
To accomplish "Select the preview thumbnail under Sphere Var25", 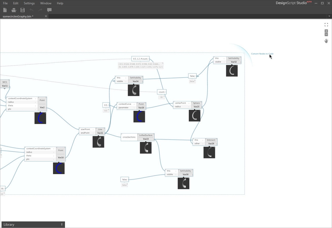I will 194,116.
